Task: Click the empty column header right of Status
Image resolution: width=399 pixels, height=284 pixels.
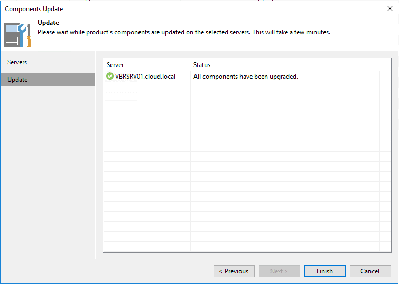Action: (x=385, y=65)
